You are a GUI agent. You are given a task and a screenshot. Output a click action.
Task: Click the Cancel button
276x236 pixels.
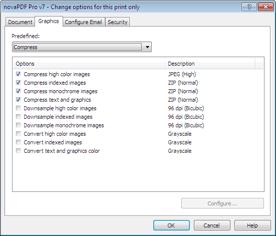tap(212, 225)
